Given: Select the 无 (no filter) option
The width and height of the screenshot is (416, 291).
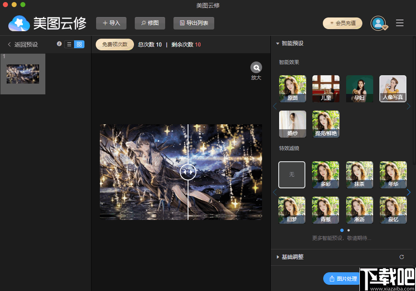Looking at the screenshot, I should 292,175.
